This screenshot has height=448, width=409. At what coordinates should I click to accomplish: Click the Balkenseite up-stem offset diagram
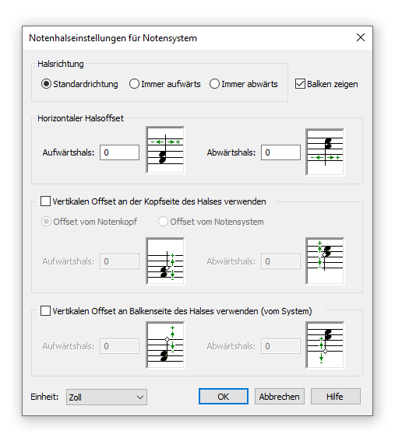pyautogui.click(x=165, y=345)
